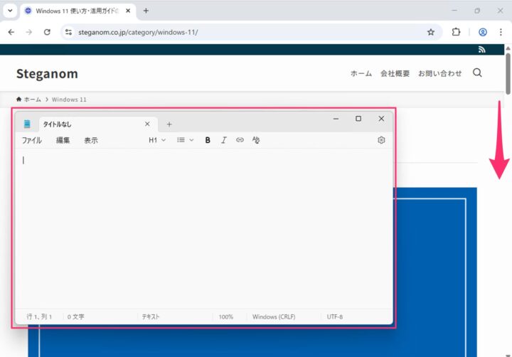Bookmark this page with the star
The image size is (512, 357).
(431, 32)
